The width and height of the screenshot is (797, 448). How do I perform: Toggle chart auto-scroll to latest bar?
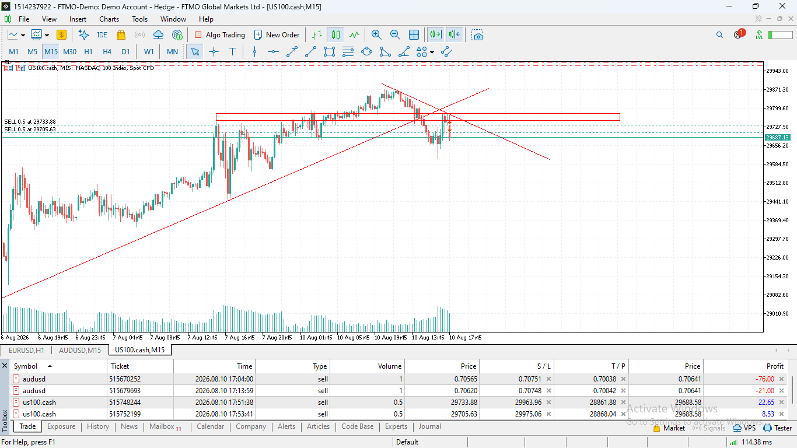tap(435, 35)
